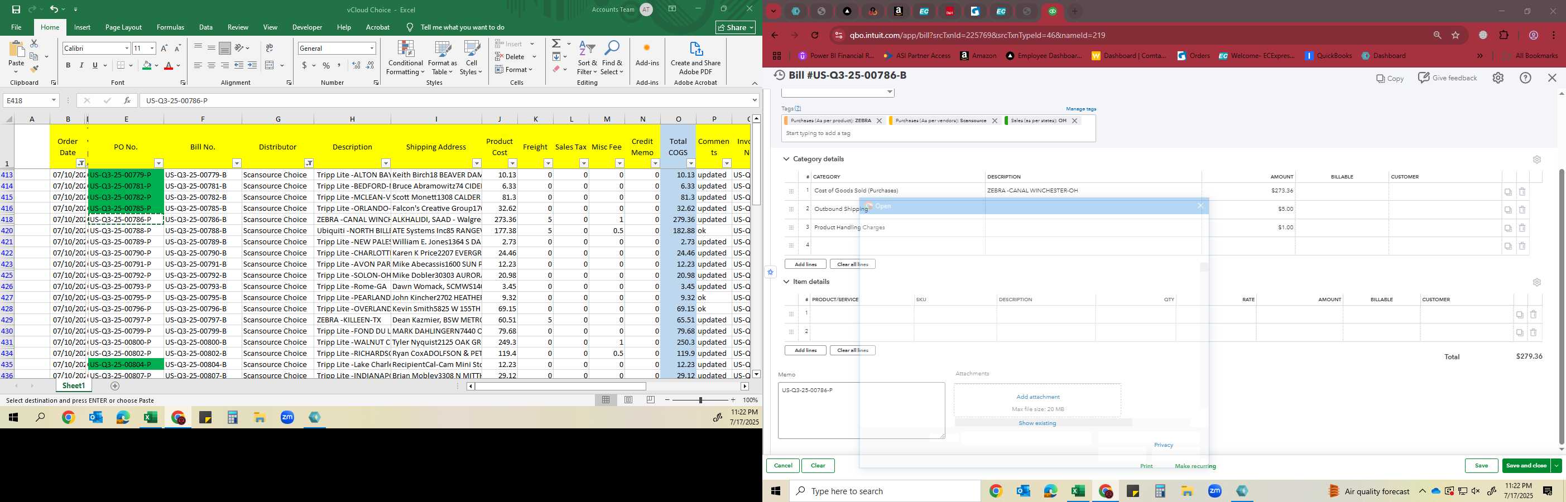Click the Share button in Excel
Screen dimensions: 1566x502
click(x=736, y=27)
